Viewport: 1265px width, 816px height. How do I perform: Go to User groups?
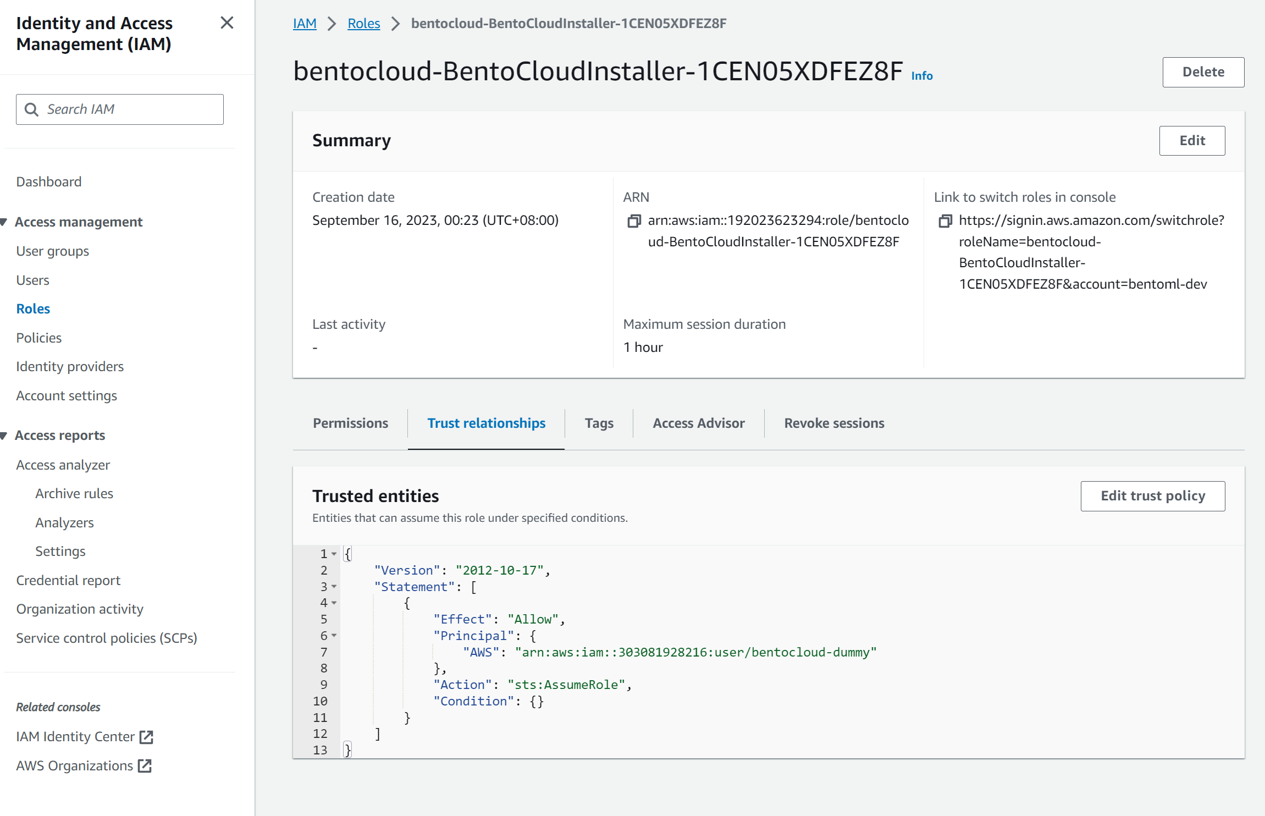[52, 251]
